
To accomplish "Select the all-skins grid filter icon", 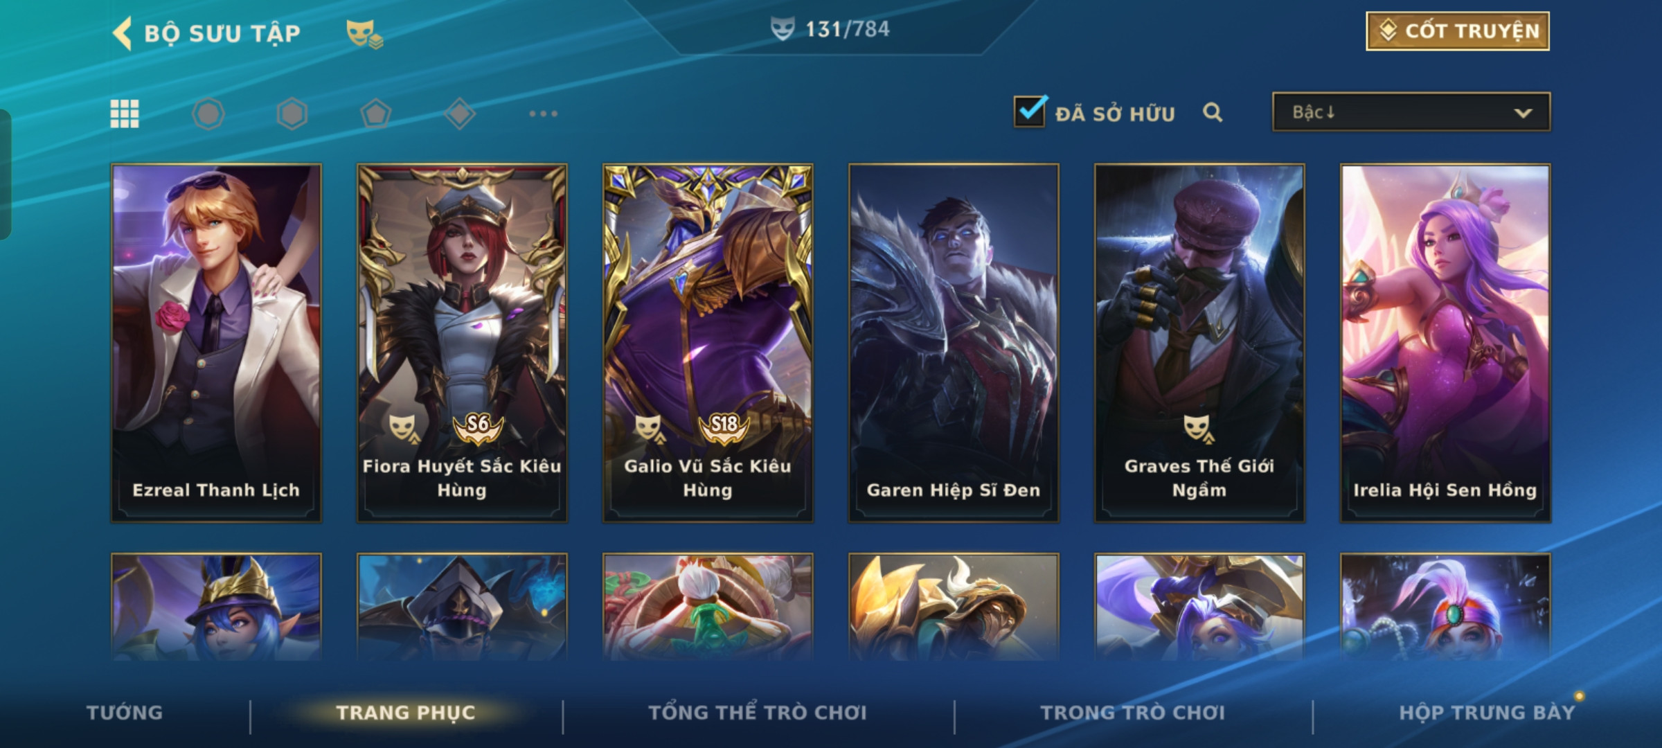I will 125,114.
